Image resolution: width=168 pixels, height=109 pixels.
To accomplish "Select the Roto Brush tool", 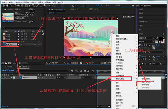I will pos(49,6).
